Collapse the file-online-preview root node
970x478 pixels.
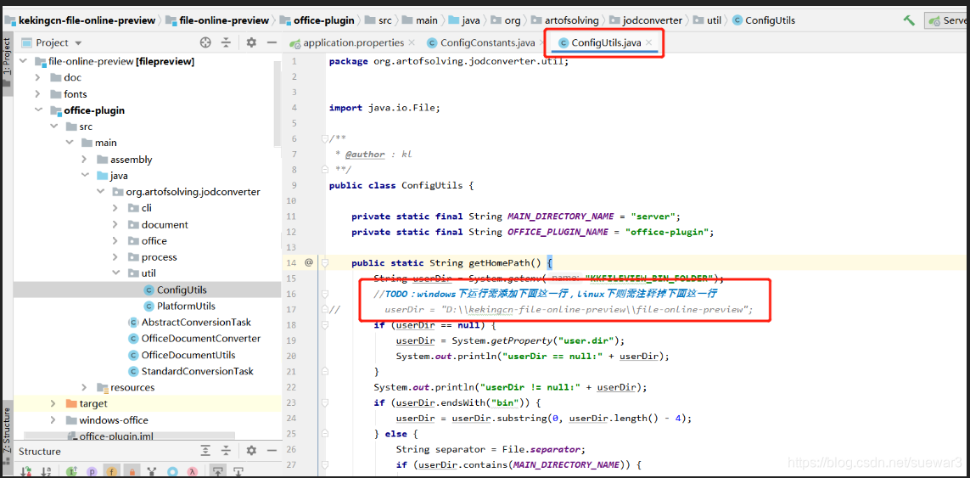[24, 61]
